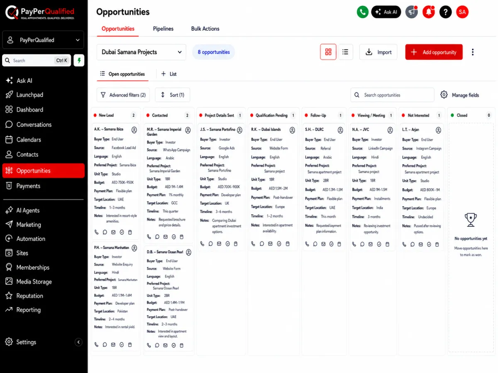Click call icon on N.A. JVC card
The height and width of the screenshot is (373, 498).
[354, 244]
